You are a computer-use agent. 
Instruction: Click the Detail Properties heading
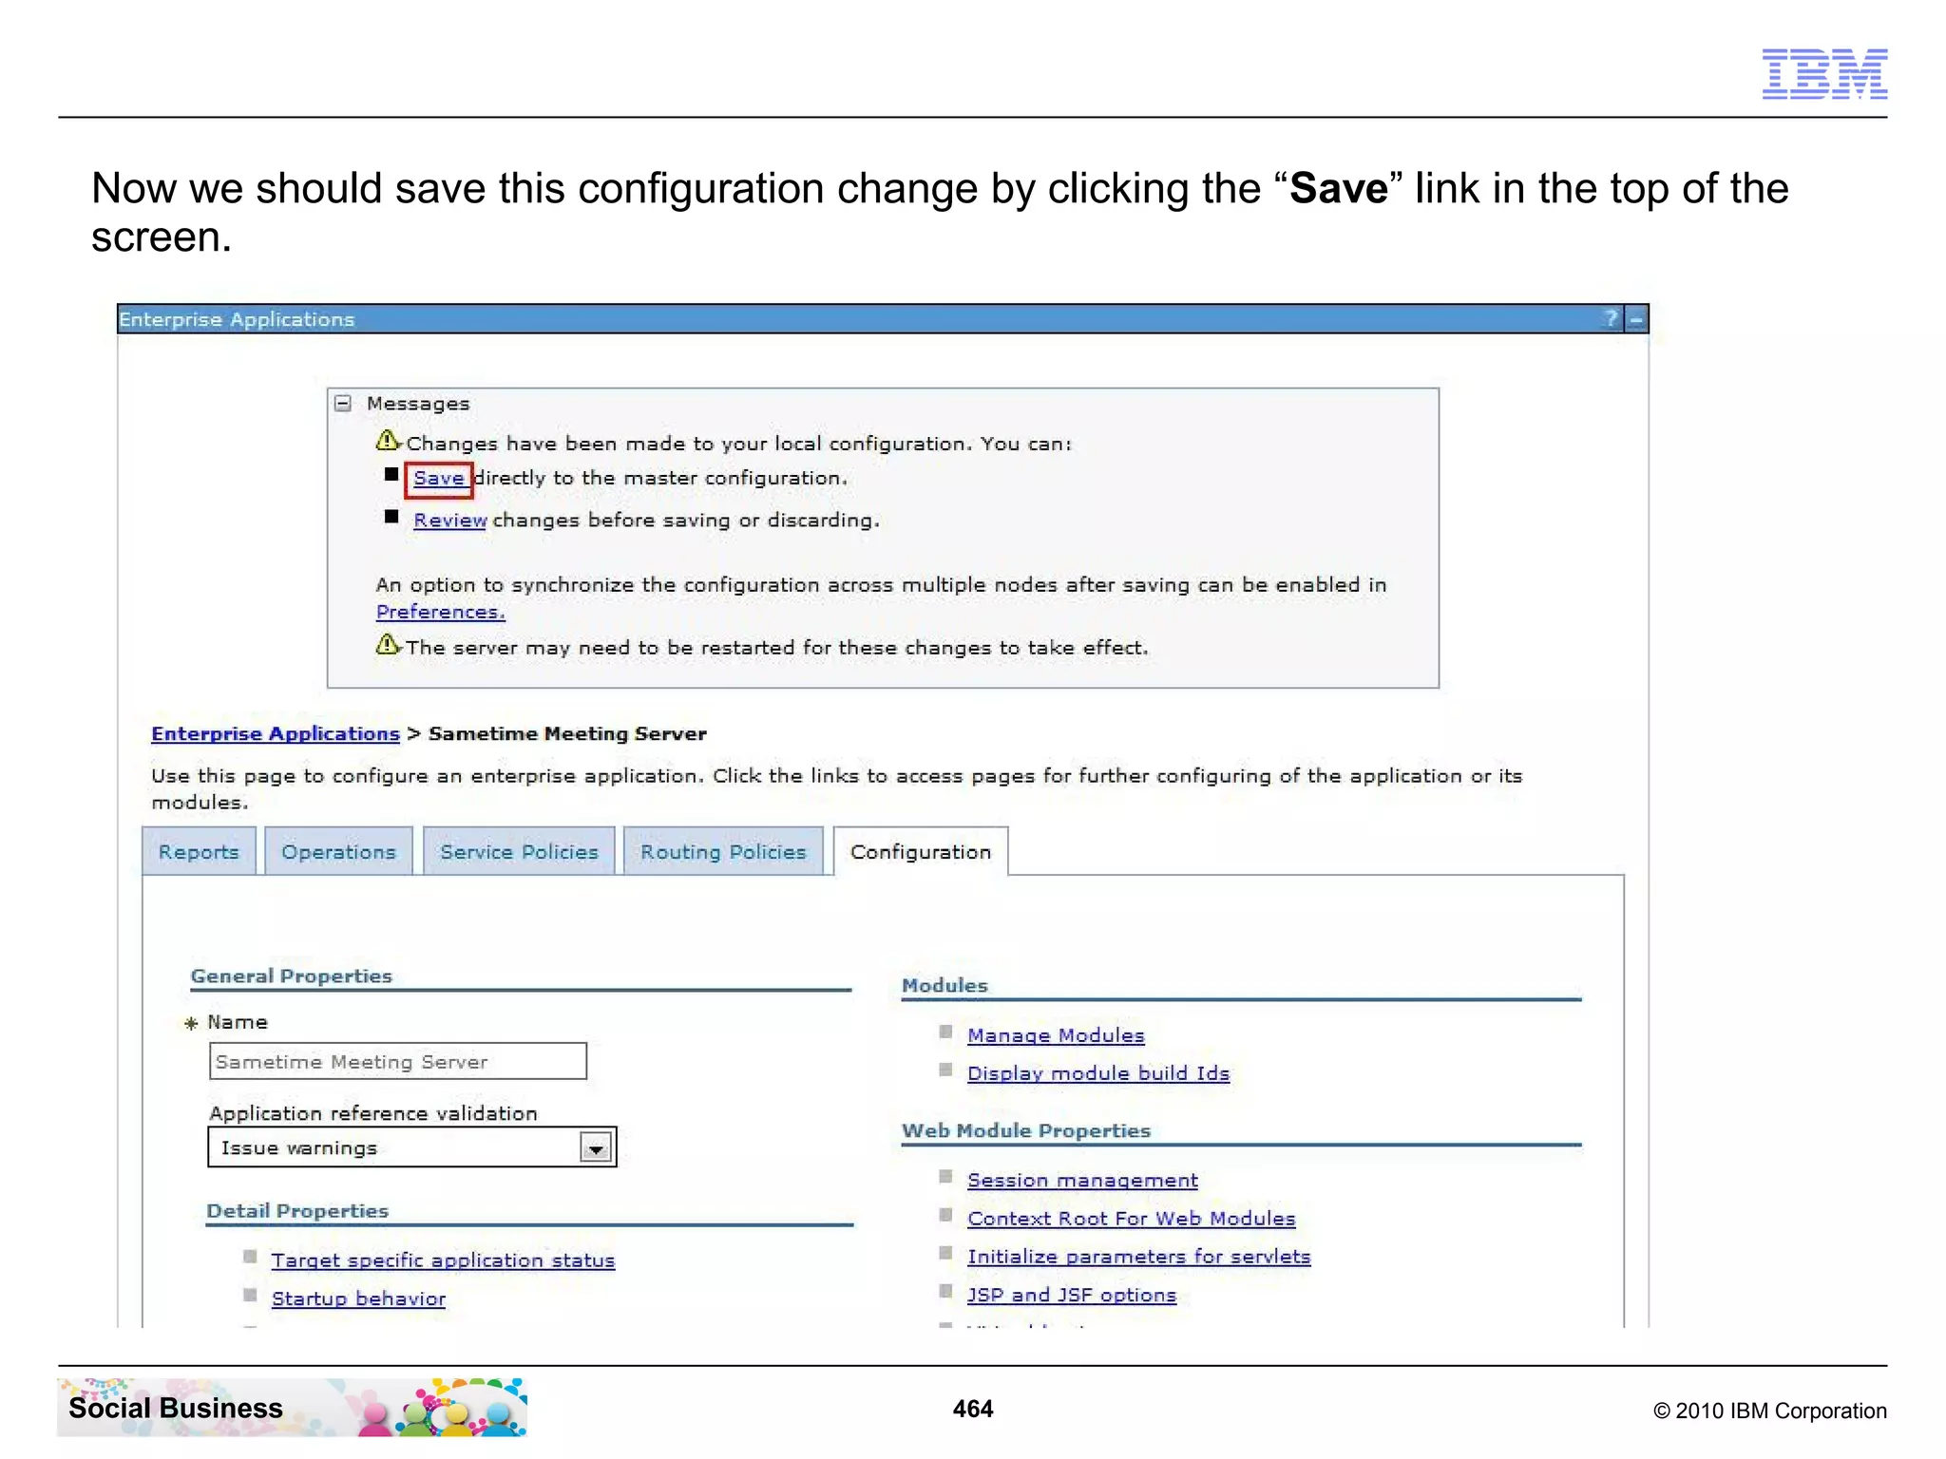point(297,1211)
